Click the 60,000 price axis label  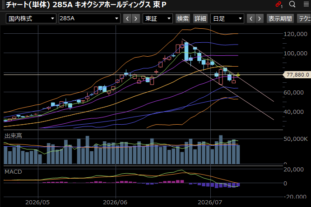[293, 93]
